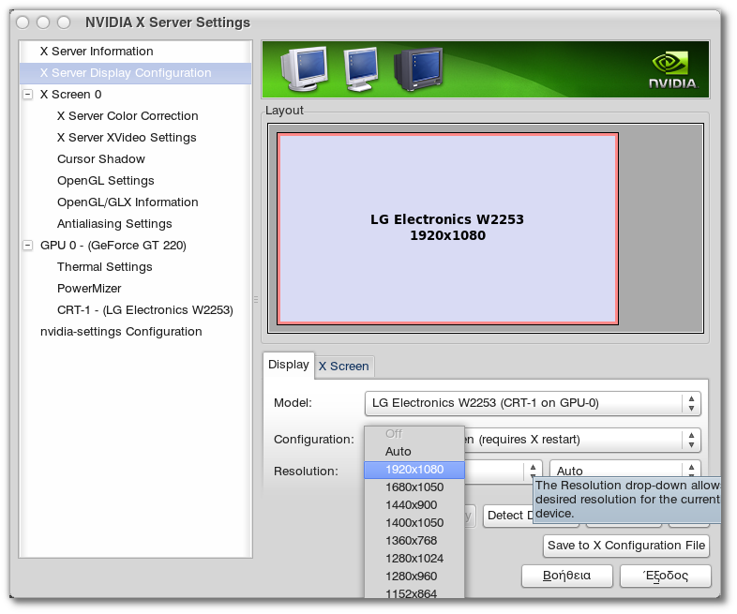Open X Server Color Correction page

128,116
